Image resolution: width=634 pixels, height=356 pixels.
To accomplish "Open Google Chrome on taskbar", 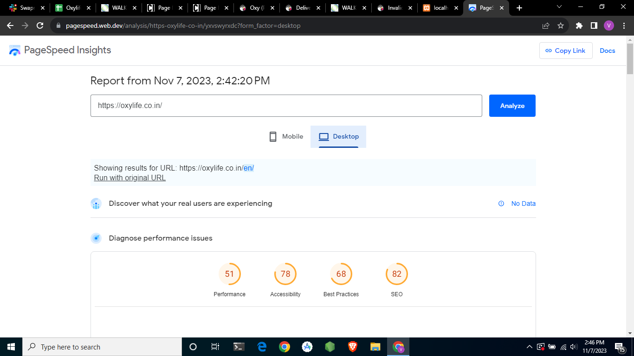I will (x=285, y=347).
